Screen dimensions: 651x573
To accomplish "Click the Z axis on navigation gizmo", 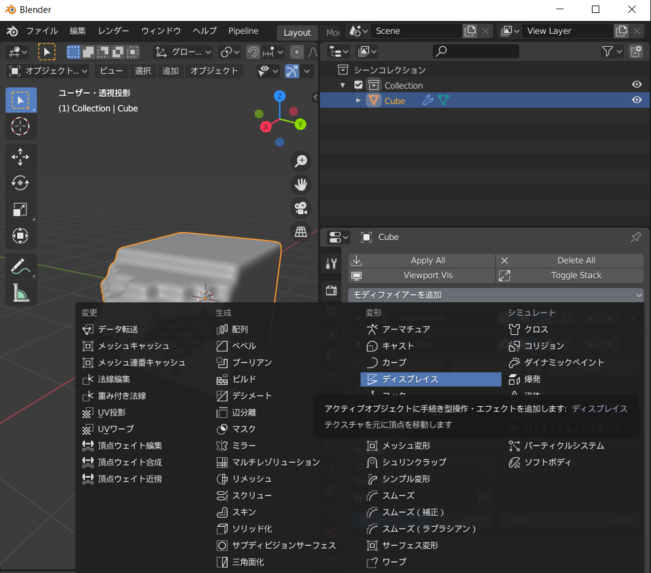I will [280, 97].
